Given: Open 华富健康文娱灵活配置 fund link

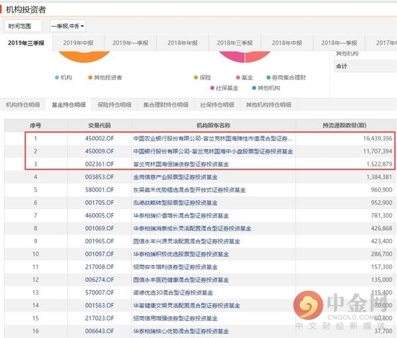Looking at the screenshot, I should (187, 306).
